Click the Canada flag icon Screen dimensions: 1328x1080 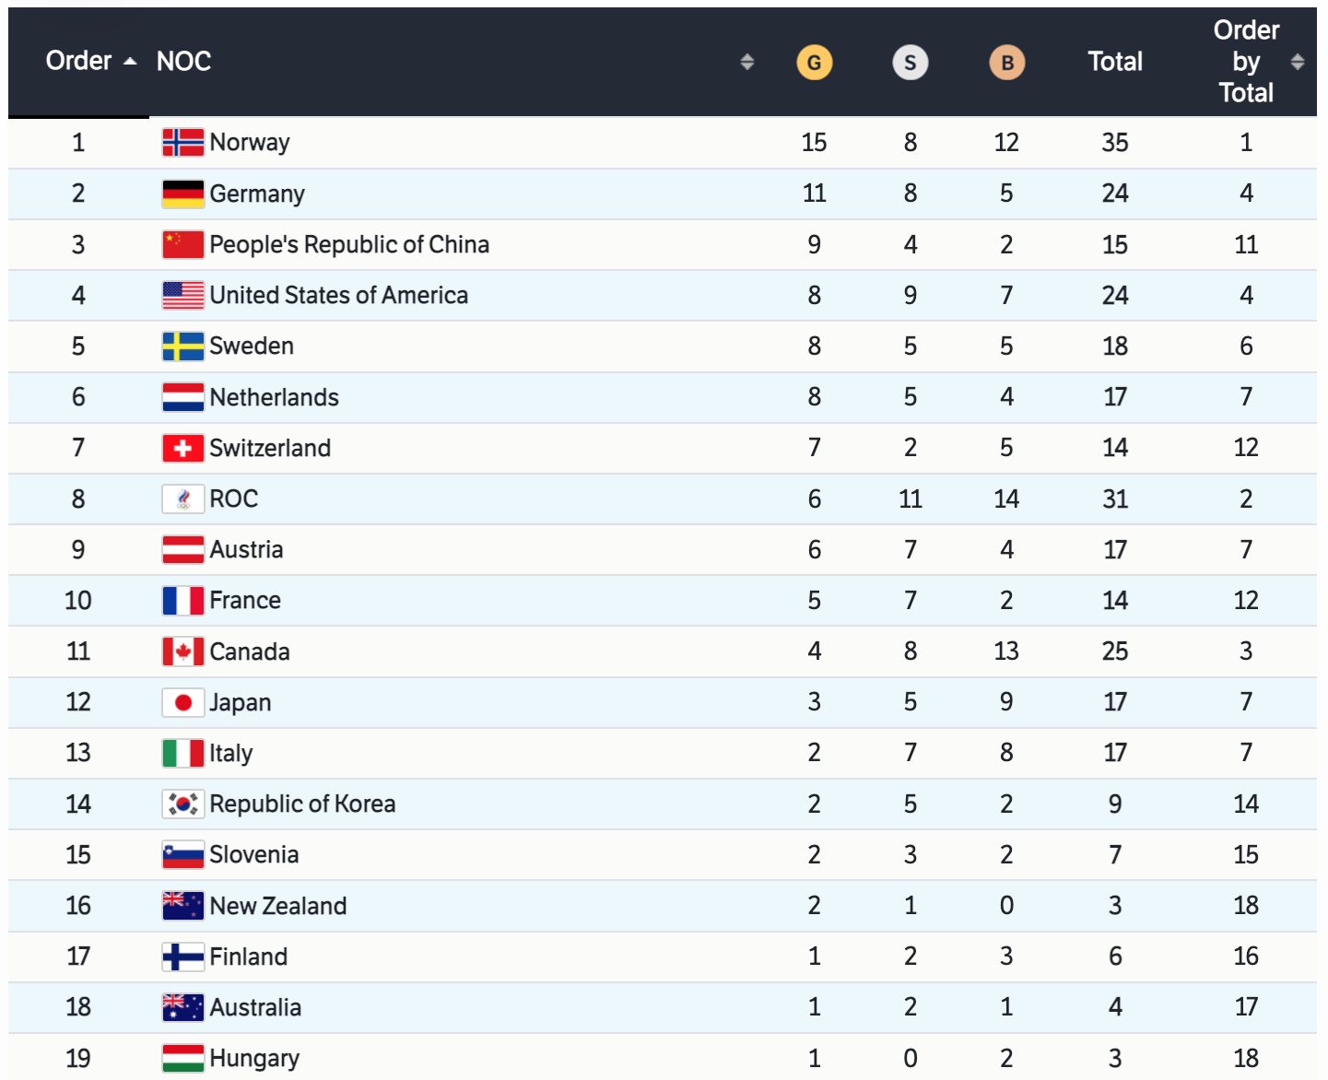pos(182,652)
